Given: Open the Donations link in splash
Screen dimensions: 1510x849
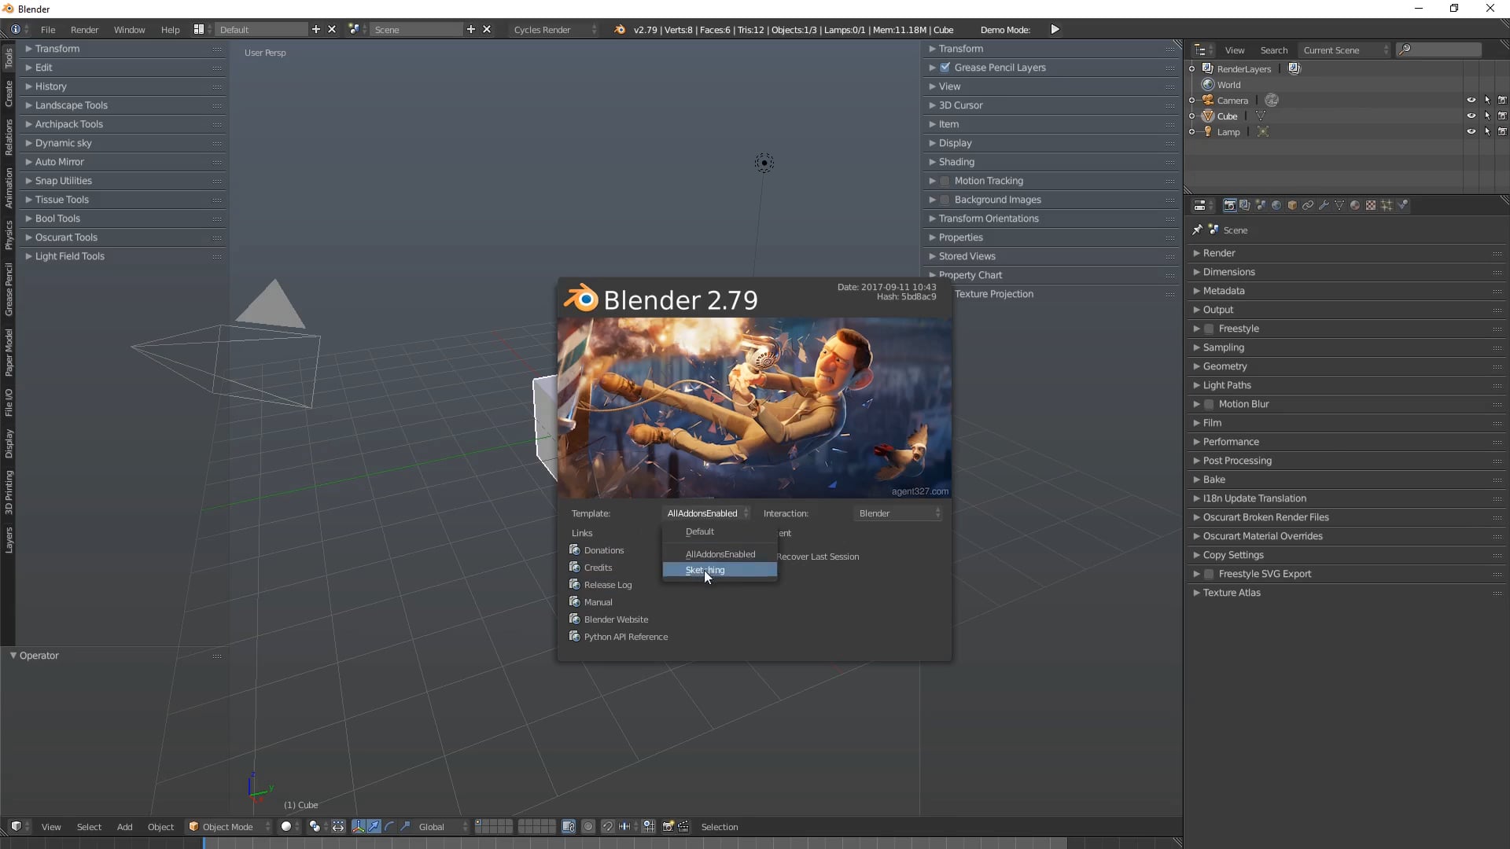Looking at the screenshot, I should pyautogui.click(x=604, y=549).
